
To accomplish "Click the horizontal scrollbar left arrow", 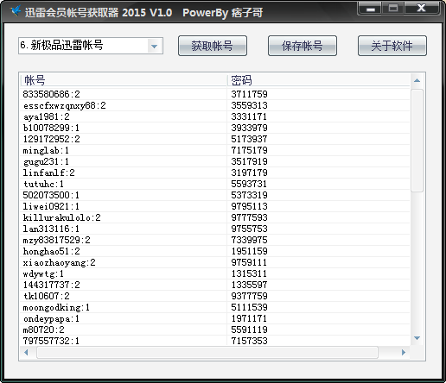I will (26, 352).
